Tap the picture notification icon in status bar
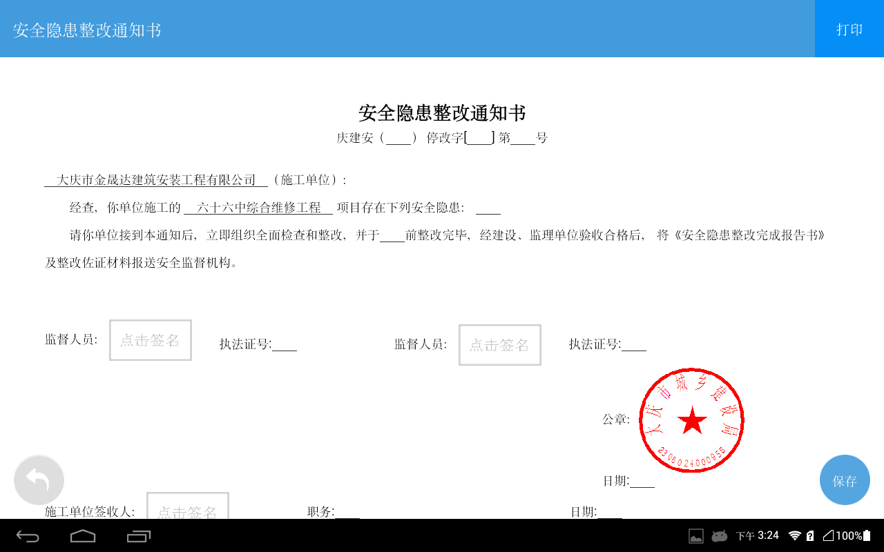This screenshot has height=552, width=884. pos(696,536)
